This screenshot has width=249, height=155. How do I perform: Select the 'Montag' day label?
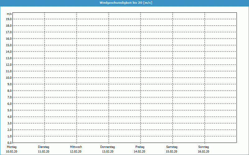(x=11, y=147)
